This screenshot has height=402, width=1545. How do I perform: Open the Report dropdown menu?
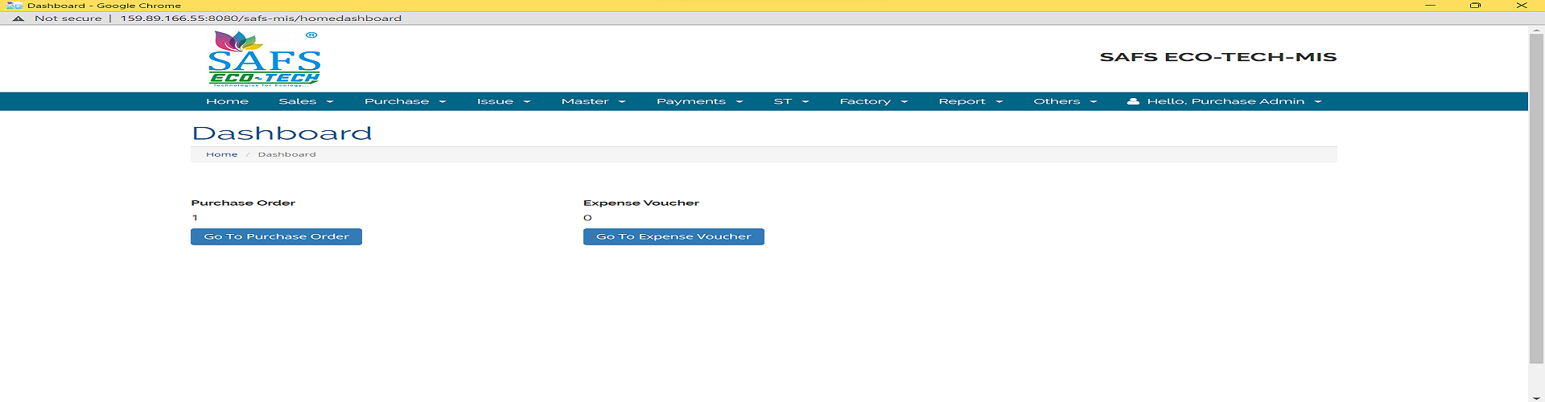pos(970,101)
